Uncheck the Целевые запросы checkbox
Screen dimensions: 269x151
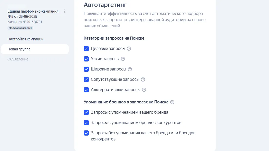[x=86, y=49]
